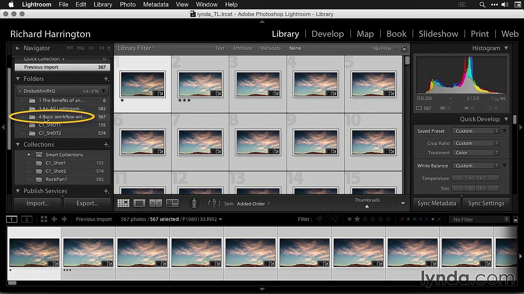The width and height of the screenshot is (524, 294).
Task: Select Previous Import catalog entry
Action: (61, 67)
